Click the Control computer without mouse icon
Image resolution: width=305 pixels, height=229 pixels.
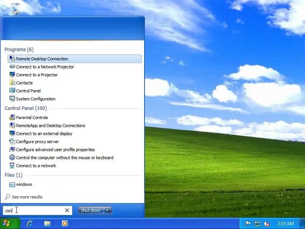(12, 157)
